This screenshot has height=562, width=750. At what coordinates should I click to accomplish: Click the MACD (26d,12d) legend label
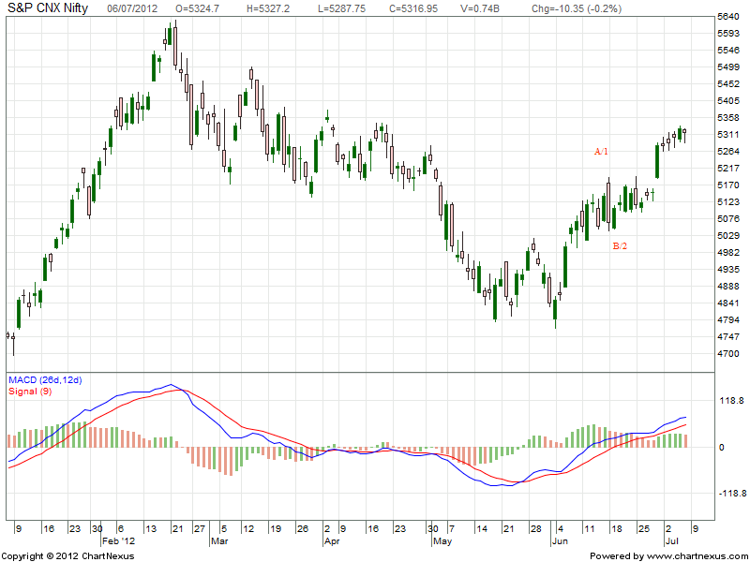click(x=45, y=380)
